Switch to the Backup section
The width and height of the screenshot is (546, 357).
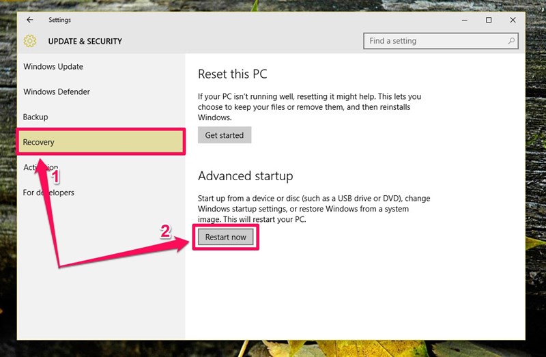(35, 117)
